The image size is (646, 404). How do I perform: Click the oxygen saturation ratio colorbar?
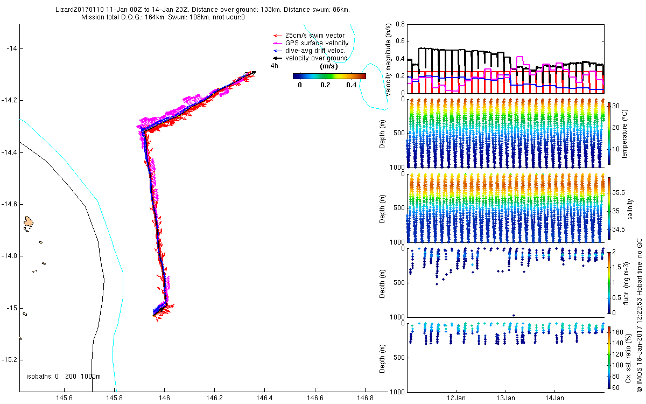click(609, 357)
